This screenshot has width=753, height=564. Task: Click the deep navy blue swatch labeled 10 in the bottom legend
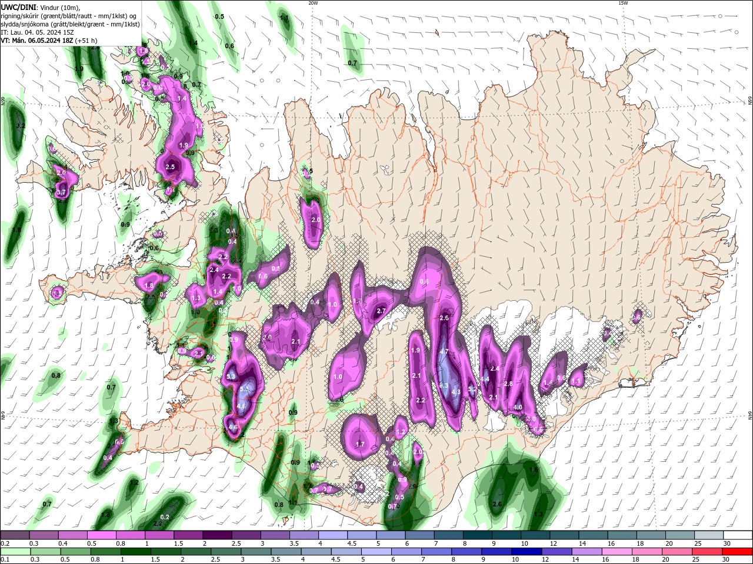(527, 552)
